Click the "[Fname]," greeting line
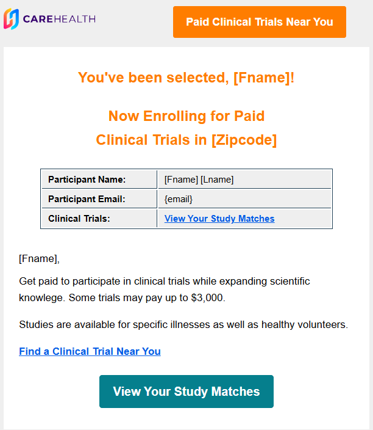Image resolution: width=373 pixels, height=430 pixels. 39,258
